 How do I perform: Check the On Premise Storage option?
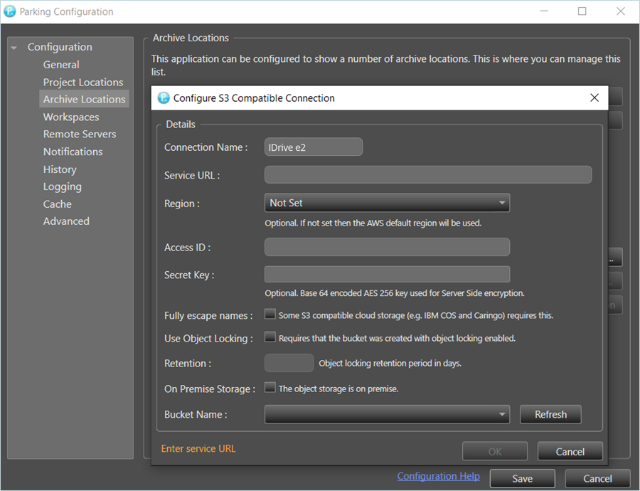(270, 389)
